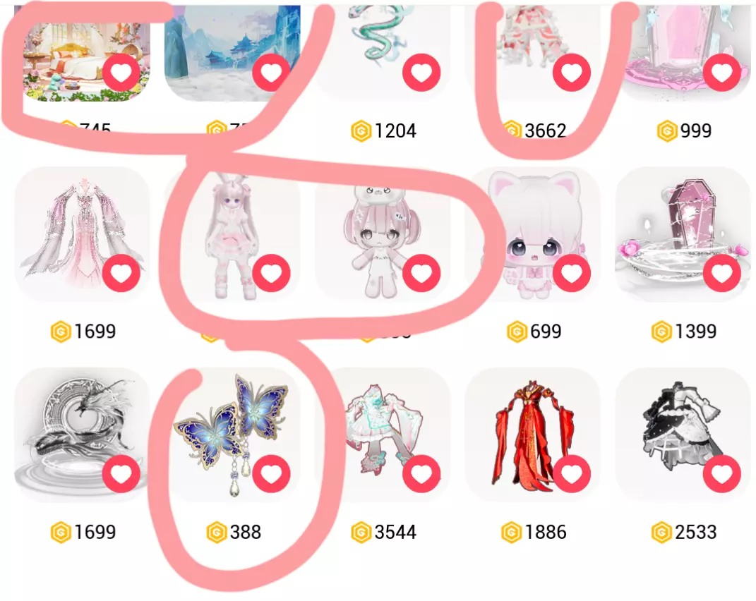Tap heart on pink flowing robe dress

121,273
